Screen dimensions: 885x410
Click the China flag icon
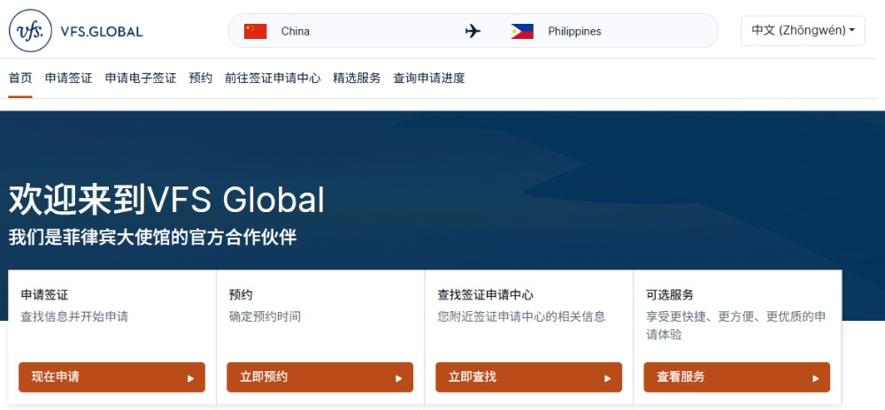pyautogui.click(x=256, y=31)
